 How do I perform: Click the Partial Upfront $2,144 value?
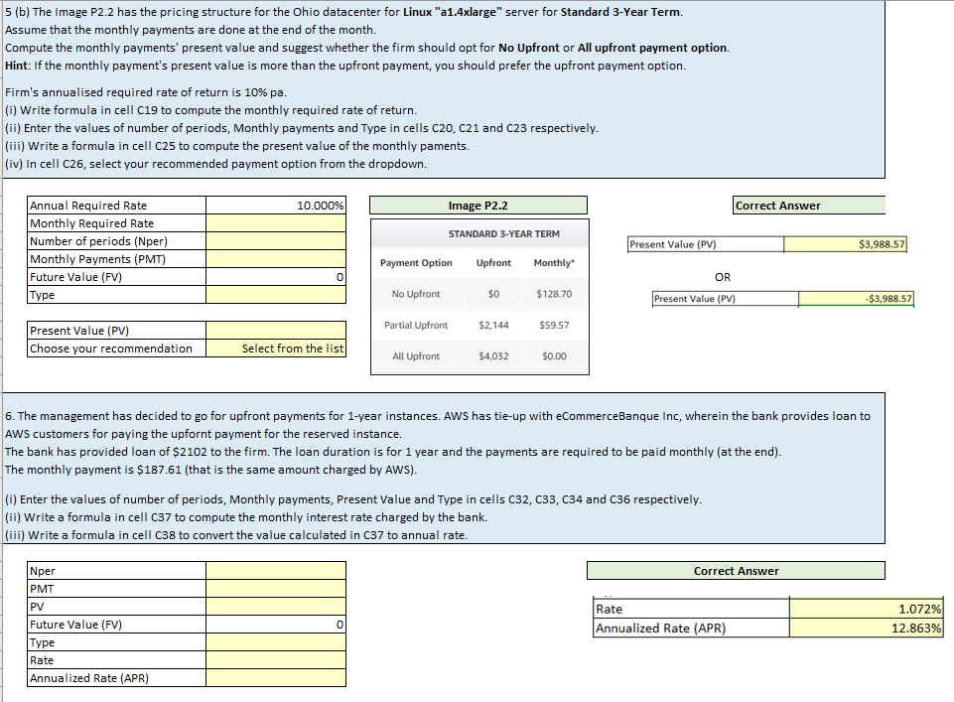(492, 326)
